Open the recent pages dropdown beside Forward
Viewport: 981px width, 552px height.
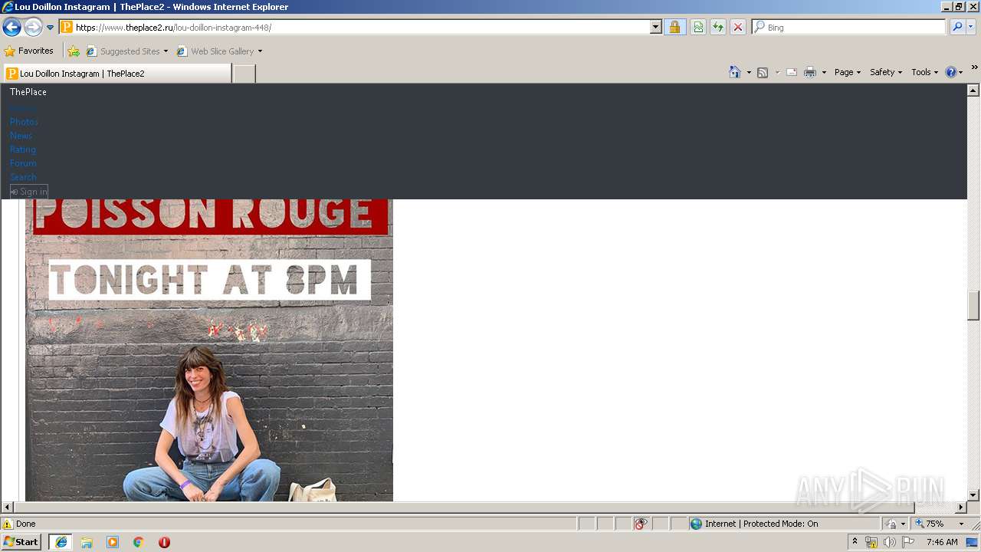click(x=51, y=28)
